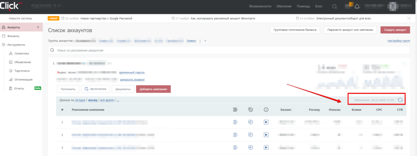Viewport: 417px width, 156px height.
Task: Click the play status icon in row 2
Action: pyautogui.click(x=266, y=135)
